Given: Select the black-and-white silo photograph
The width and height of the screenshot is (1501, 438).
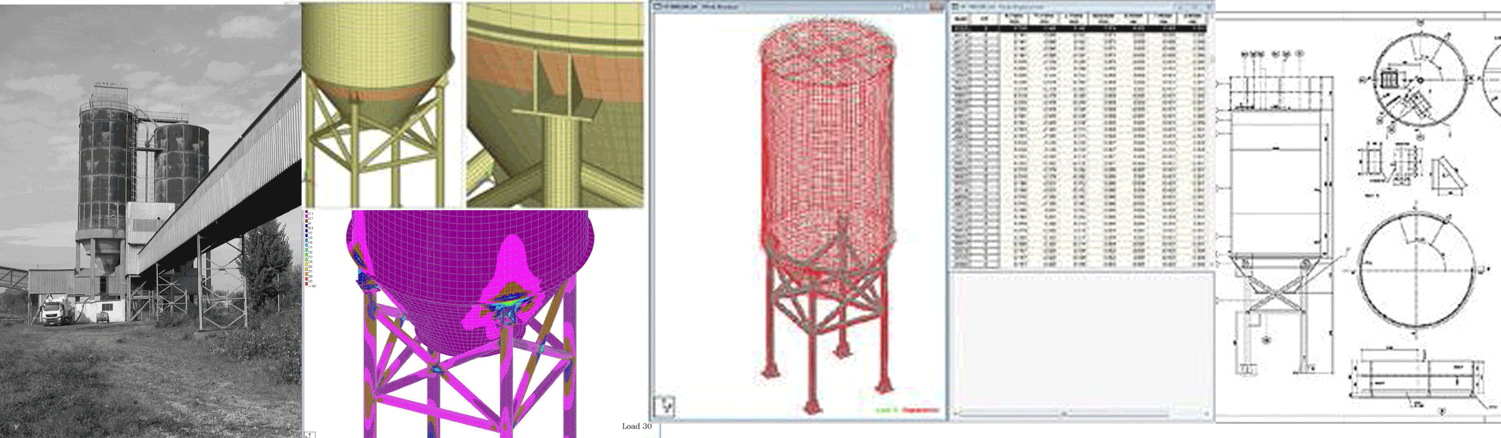Looking at the screenshot, I should pos(150,219).
